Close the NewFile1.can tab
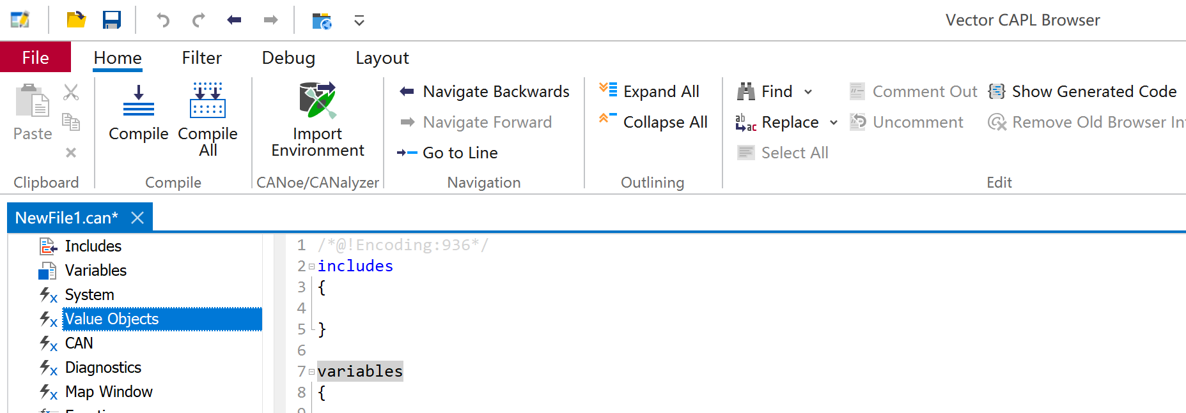The width and height of the screenshot is (1186, 413). point(137,218)
